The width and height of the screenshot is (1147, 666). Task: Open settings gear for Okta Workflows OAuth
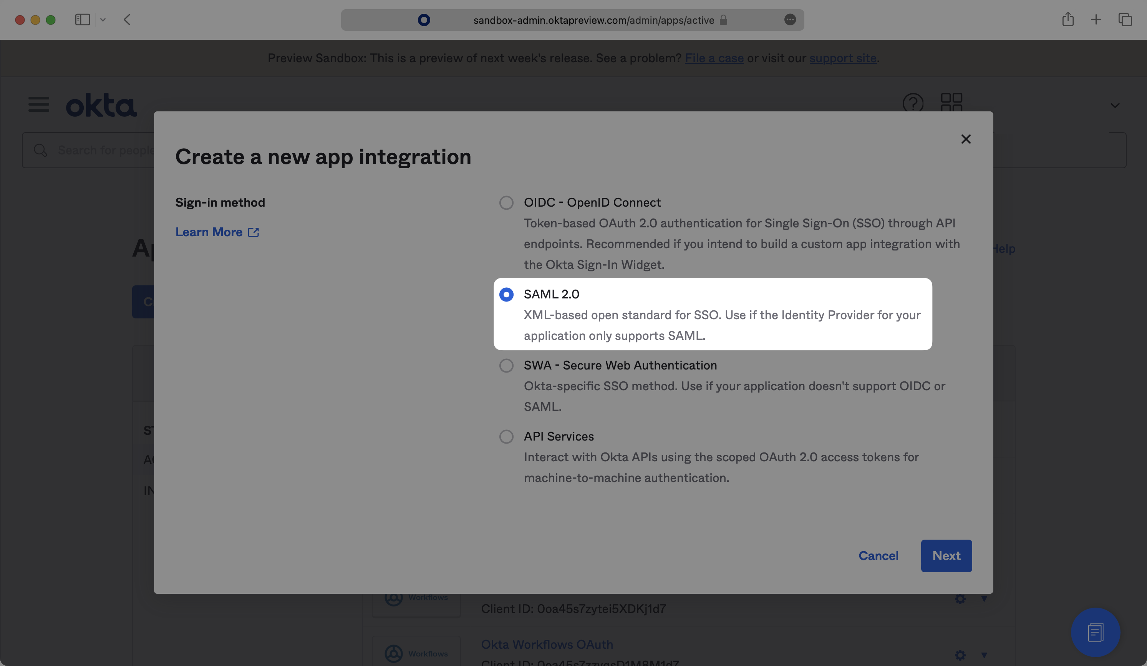point(960,655)
